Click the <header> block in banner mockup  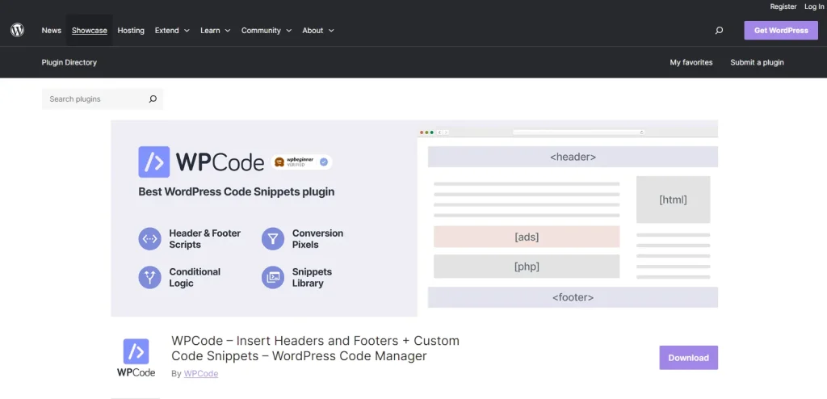573,157
